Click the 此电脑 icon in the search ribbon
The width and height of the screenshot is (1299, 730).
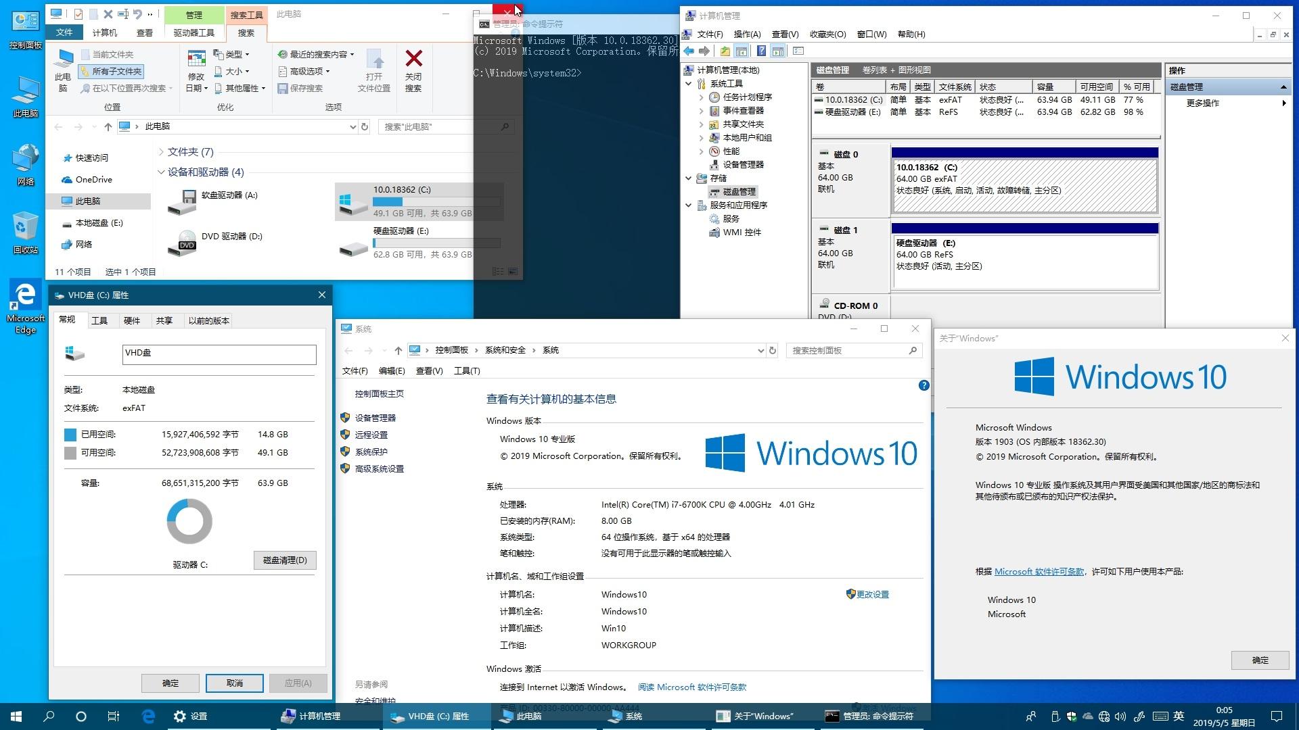point(63,60)
